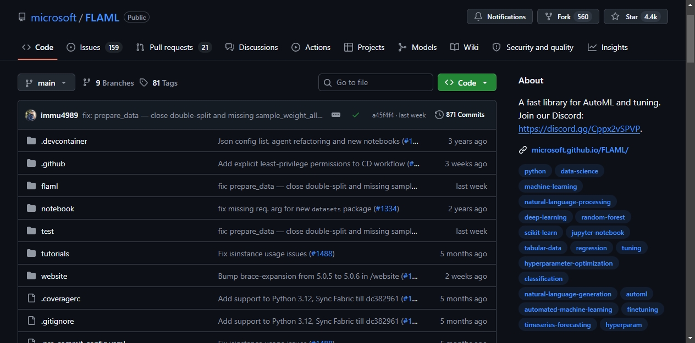Open the green Code dropdown button
695x343 pixels.
[x=467, y=82]
